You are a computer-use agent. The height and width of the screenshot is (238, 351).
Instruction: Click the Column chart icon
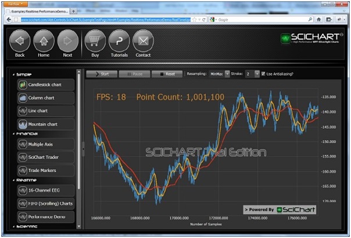(23, 98)
